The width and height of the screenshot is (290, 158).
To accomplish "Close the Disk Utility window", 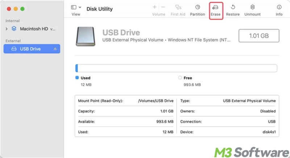I will (x=9, y=9).
